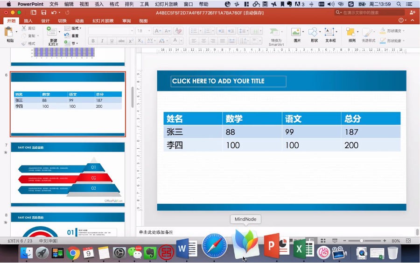Insert a text box with 文本框 icon
Screen dimensions: 420x263
click(x=329, y=32)
